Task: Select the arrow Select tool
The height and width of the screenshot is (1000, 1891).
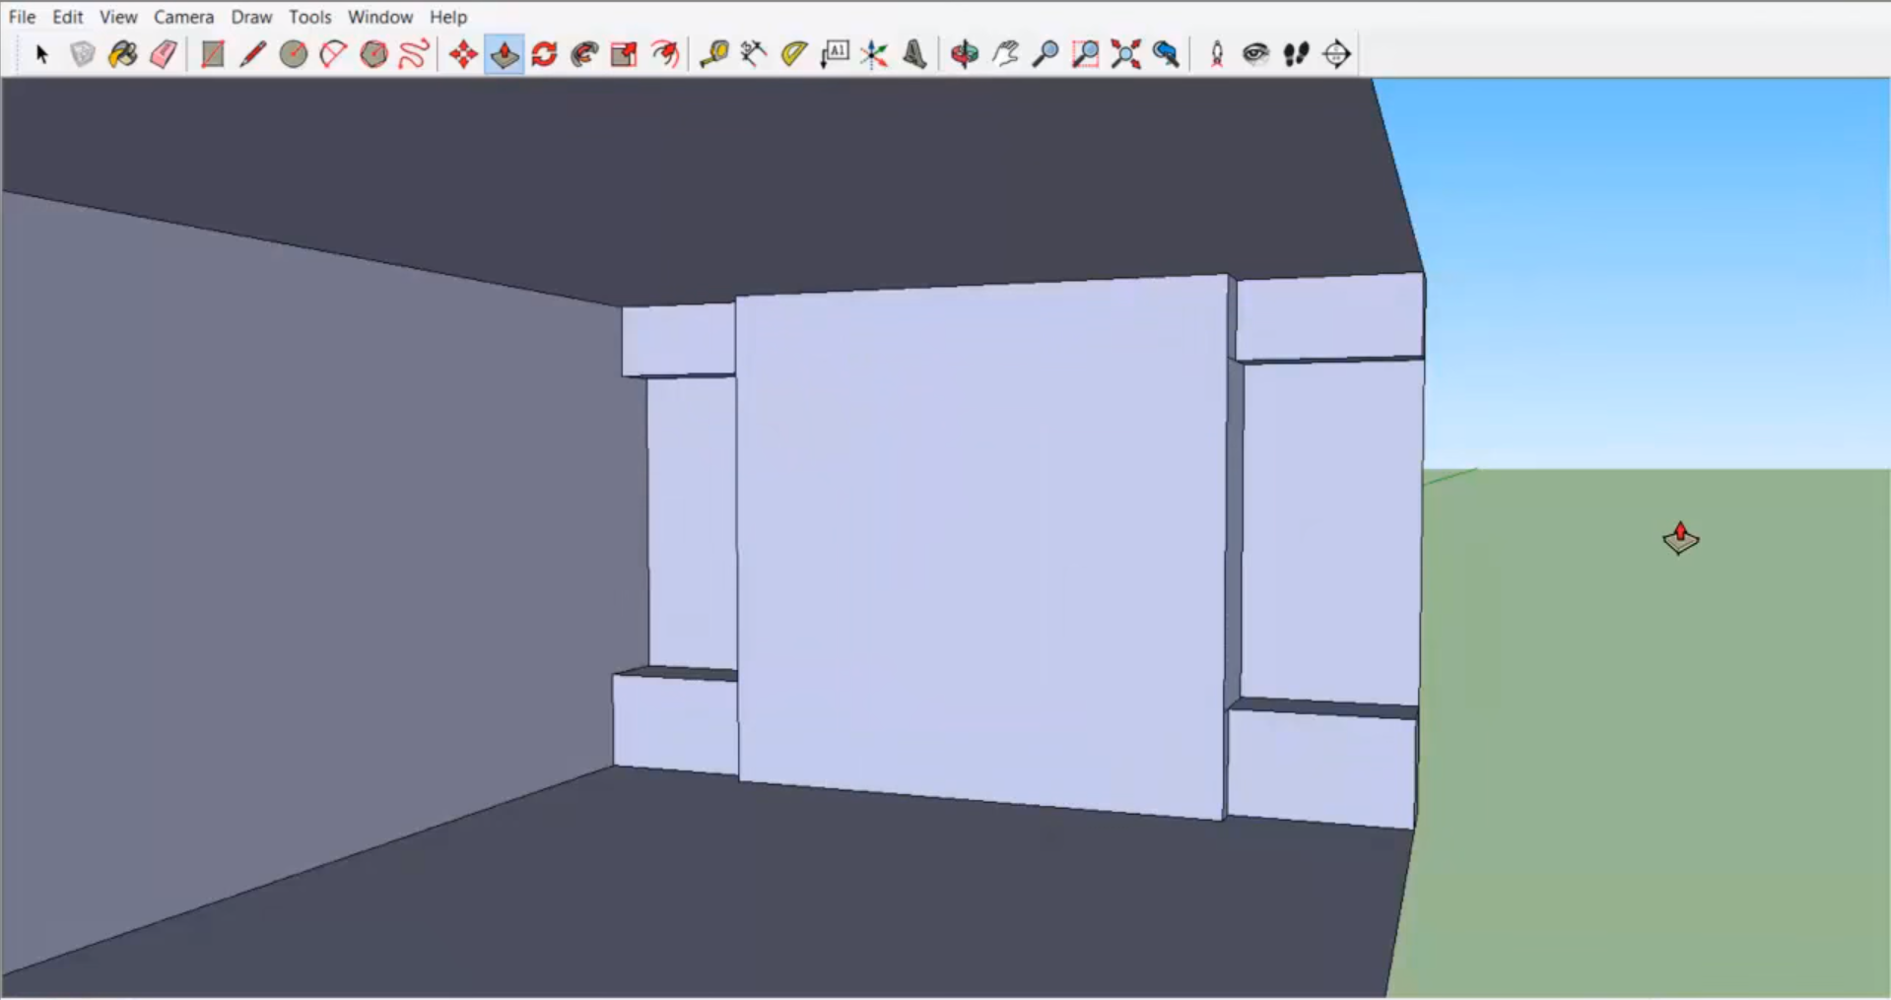Action: (41, 54)
